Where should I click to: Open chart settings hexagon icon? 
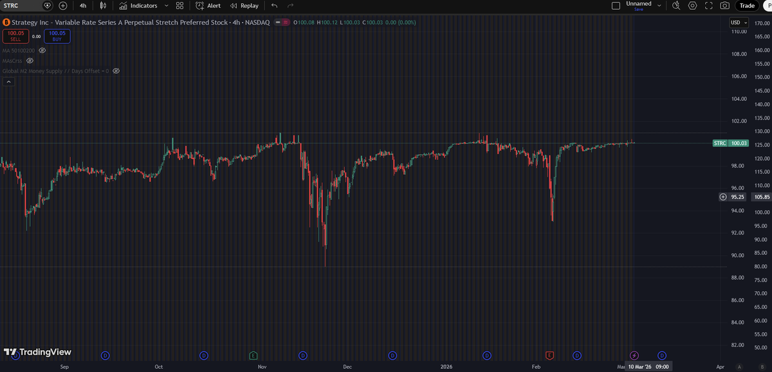[x=692, y=6]
